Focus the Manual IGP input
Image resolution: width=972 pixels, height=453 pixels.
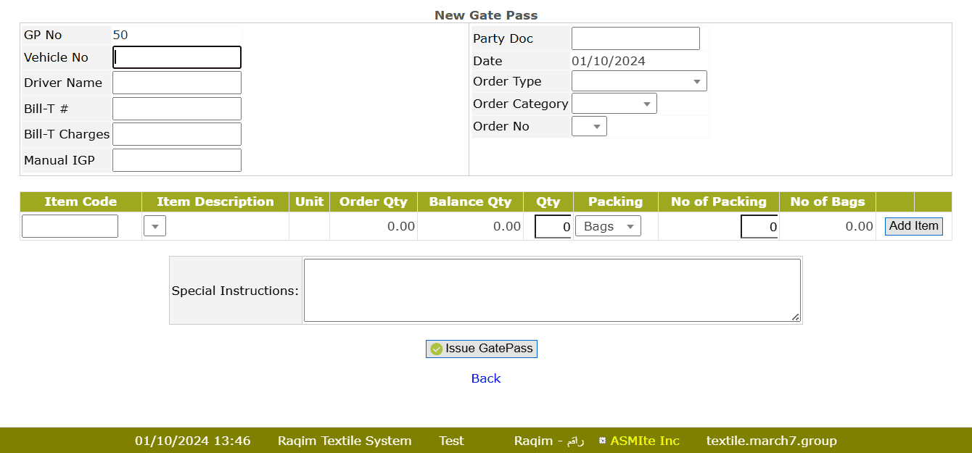click(x=177, y=160)
